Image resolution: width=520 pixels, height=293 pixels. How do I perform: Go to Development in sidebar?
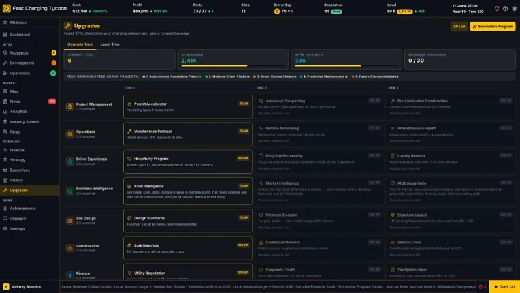[x=29, y=63]
